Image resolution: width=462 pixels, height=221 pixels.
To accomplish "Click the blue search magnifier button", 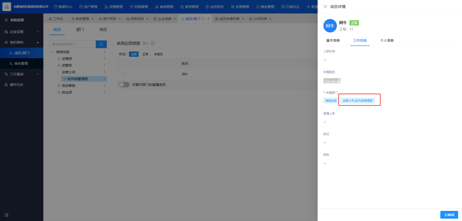I will 101,44.
